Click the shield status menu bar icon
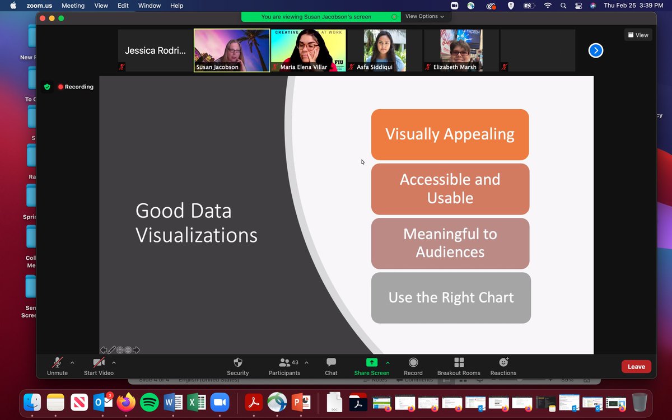This screenshot has height=420, width=672. 511,6
